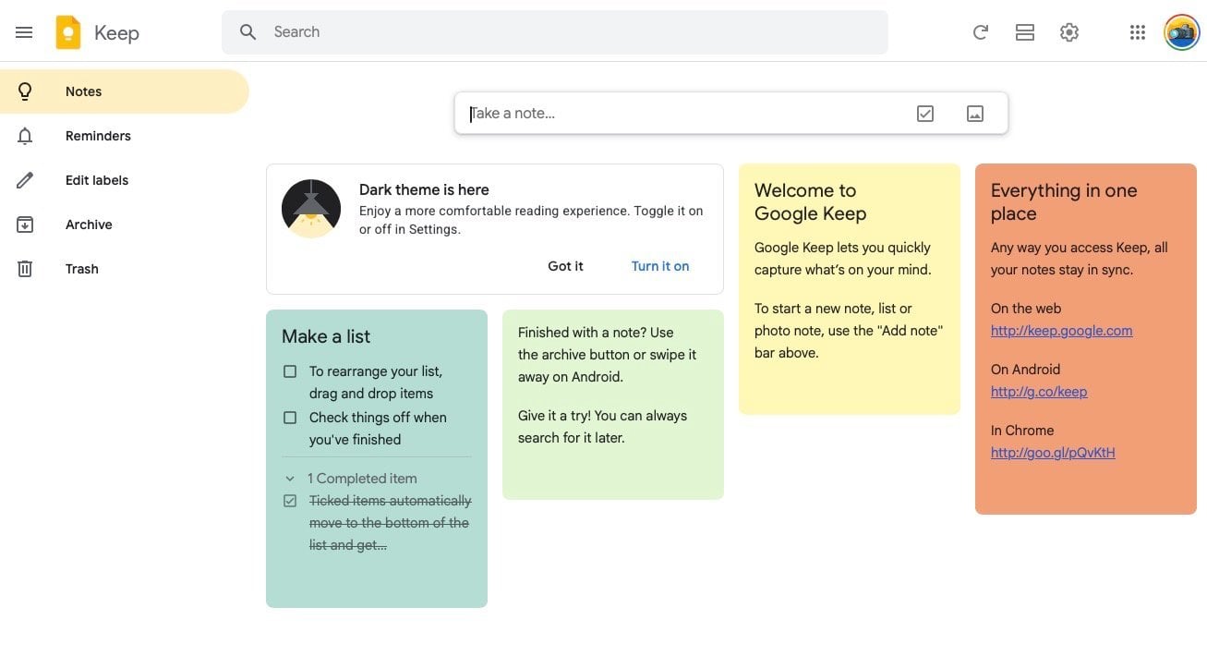The height and width of the screenshot is (656, 1207).
Task: Open the main hamburger navigation menu
Action: coord(24,31)
